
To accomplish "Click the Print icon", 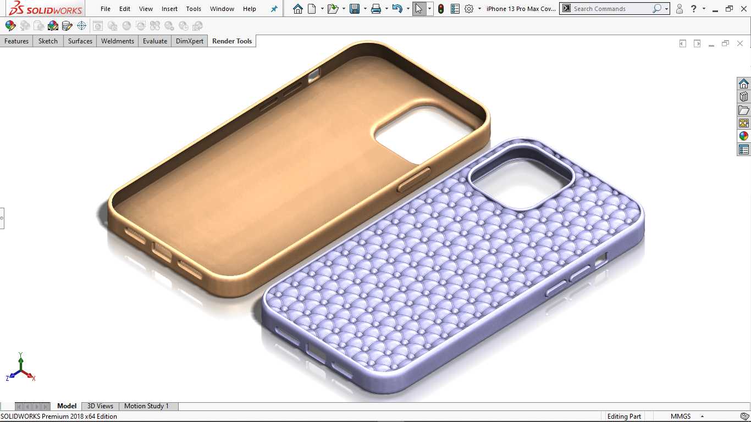I will tap(376, 9).
